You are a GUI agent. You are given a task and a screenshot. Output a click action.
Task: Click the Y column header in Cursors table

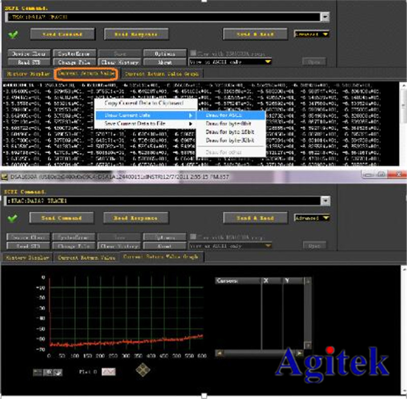293,281
